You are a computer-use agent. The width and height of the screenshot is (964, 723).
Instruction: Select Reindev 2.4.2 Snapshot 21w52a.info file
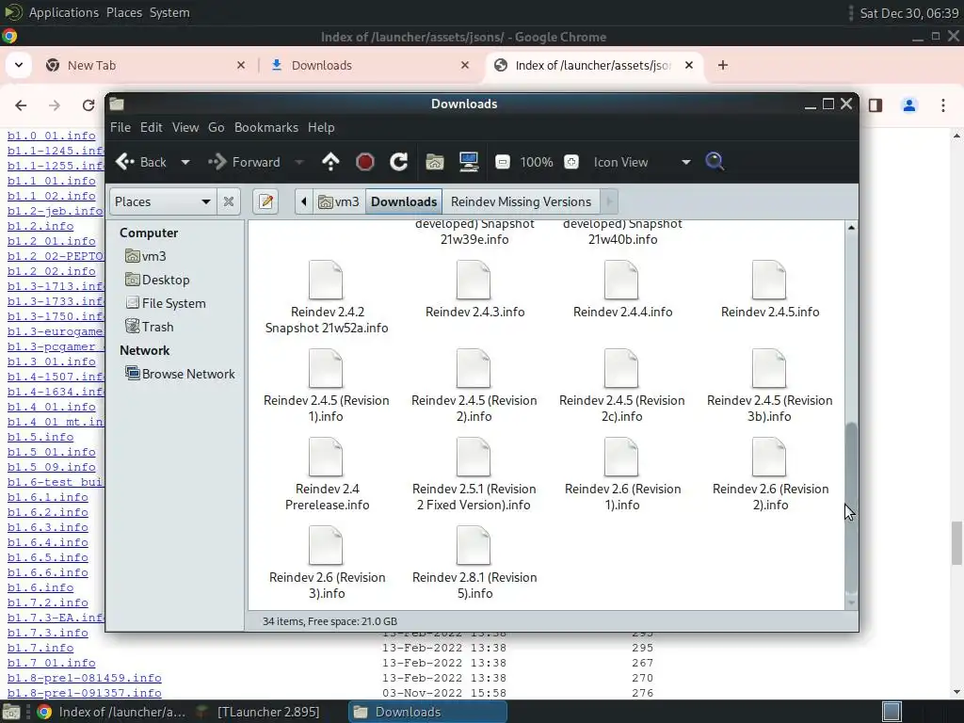[327, 297]
